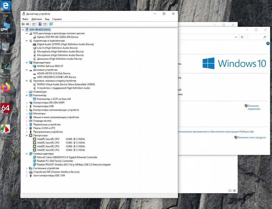This screenshot has height=209, width=272.
Task: Open the Средство просмотра desktop shortcut
Action: click(x=6, y=70)
